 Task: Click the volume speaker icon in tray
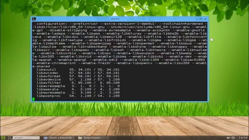click(x=228, y=138)
